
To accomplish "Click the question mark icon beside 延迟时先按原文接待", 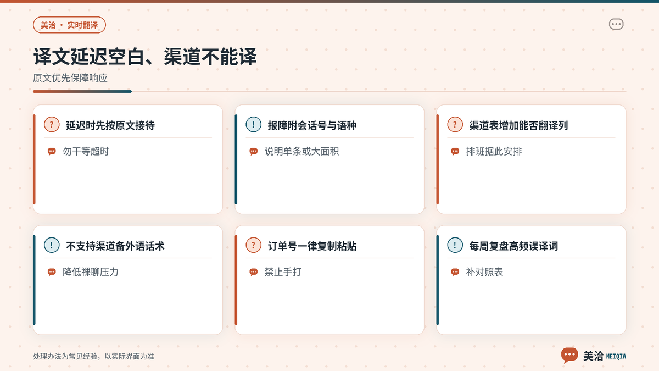I will pyautogui.click(x=52, y=125).
